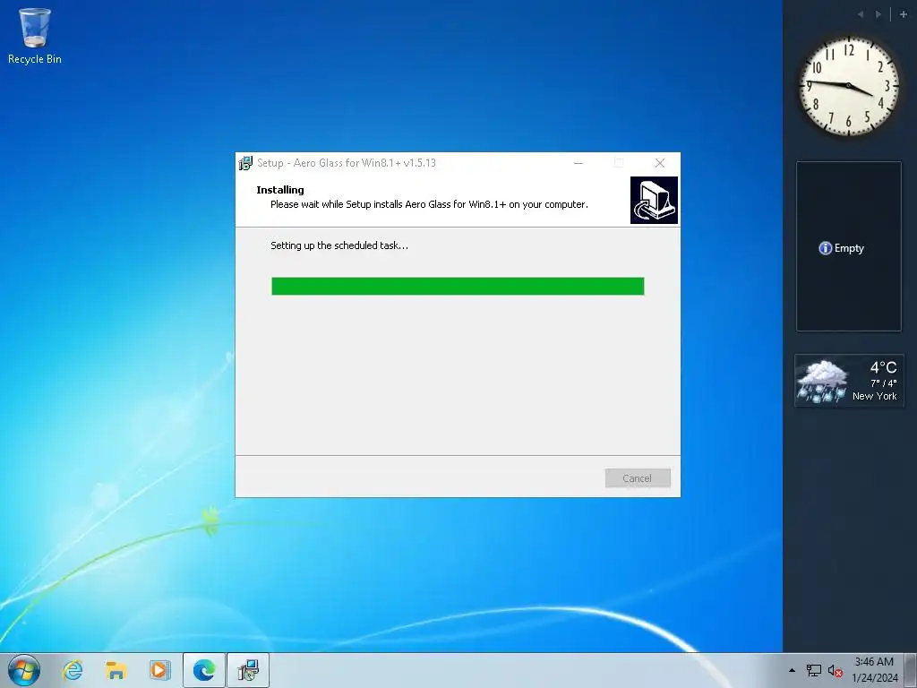Click the 1/24/2024 date in tray
This screenshot has height=688, width=917.
[x=874, y=678]
